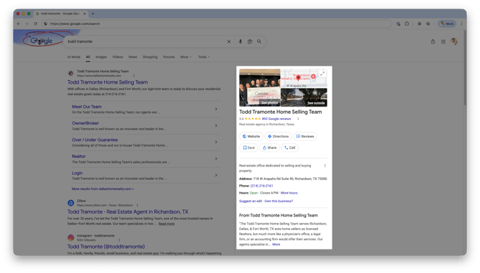Reload the page with the refresh icon

click(36, 24)
